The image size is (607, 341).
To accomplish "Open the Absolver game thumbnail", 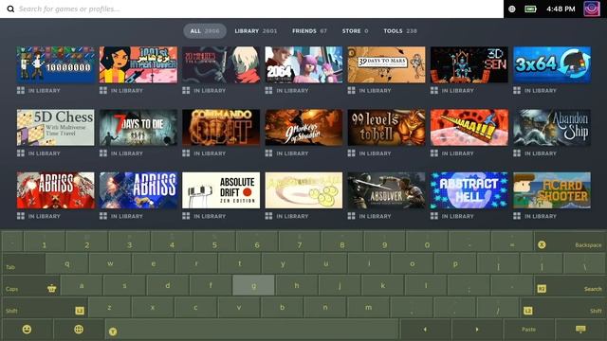I will tap(386, 190).
